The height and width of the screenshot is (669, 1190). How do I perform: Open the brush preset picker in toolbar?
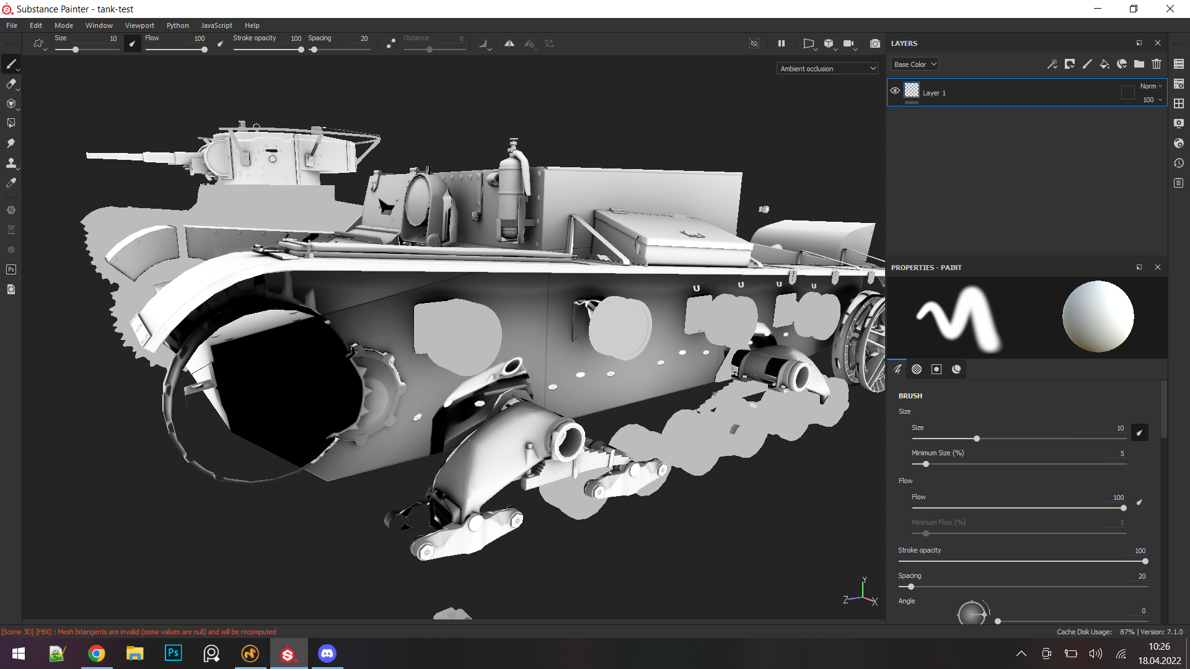pos(39,44)
